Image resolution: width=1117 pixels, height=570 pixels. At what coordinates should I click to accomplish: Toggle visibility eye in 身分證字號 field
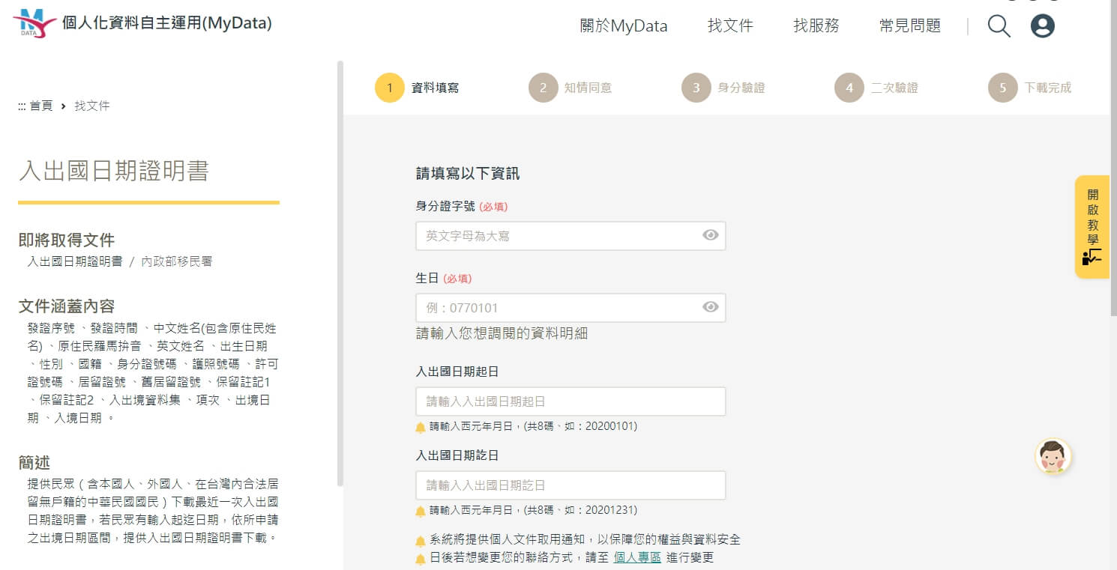(x=710, y=235)
